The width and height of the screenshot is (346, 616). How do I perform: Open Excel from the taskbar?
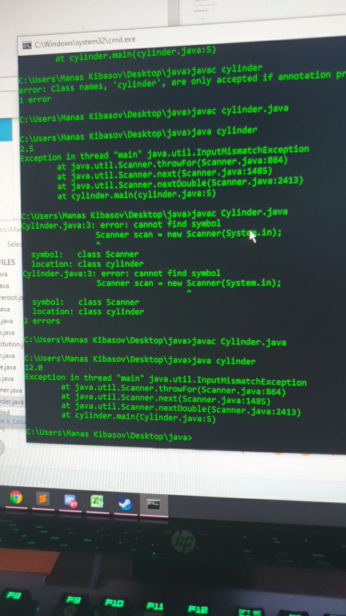pos(98,501)
